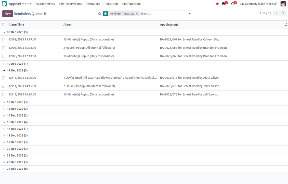Click the user avatar in top bar
Viewport: 288px width, 184px height.
pyautogui.click(x=283, y=4)
